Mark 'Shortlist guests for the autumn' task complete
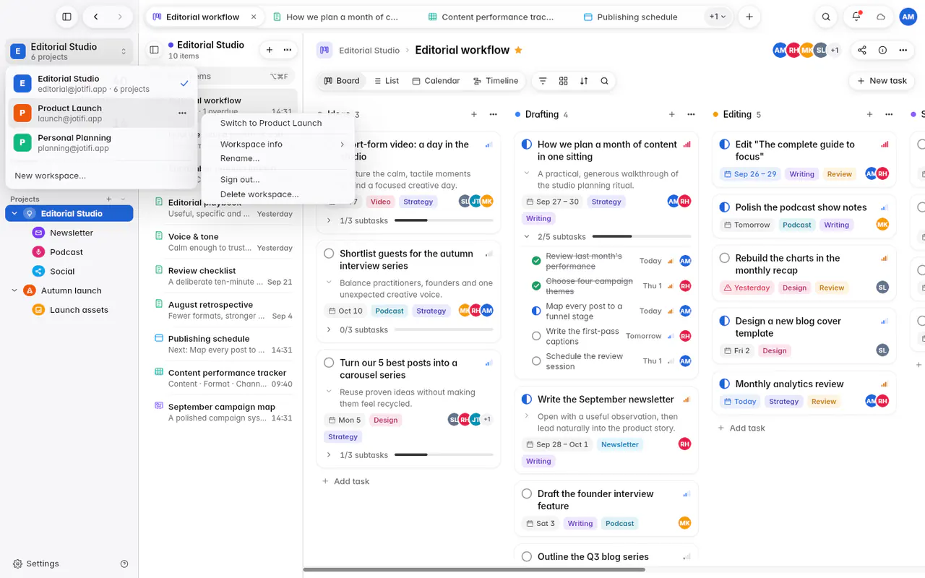The width and height of the screenshot is (925, 578). (x=329, y=254)
